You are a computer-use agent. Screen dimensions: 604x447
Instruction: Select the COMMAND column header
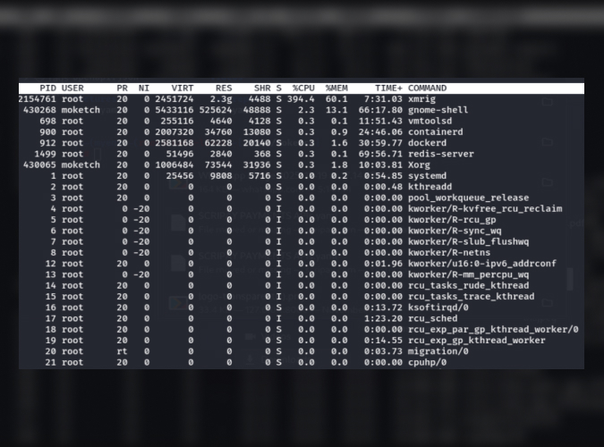427,89
